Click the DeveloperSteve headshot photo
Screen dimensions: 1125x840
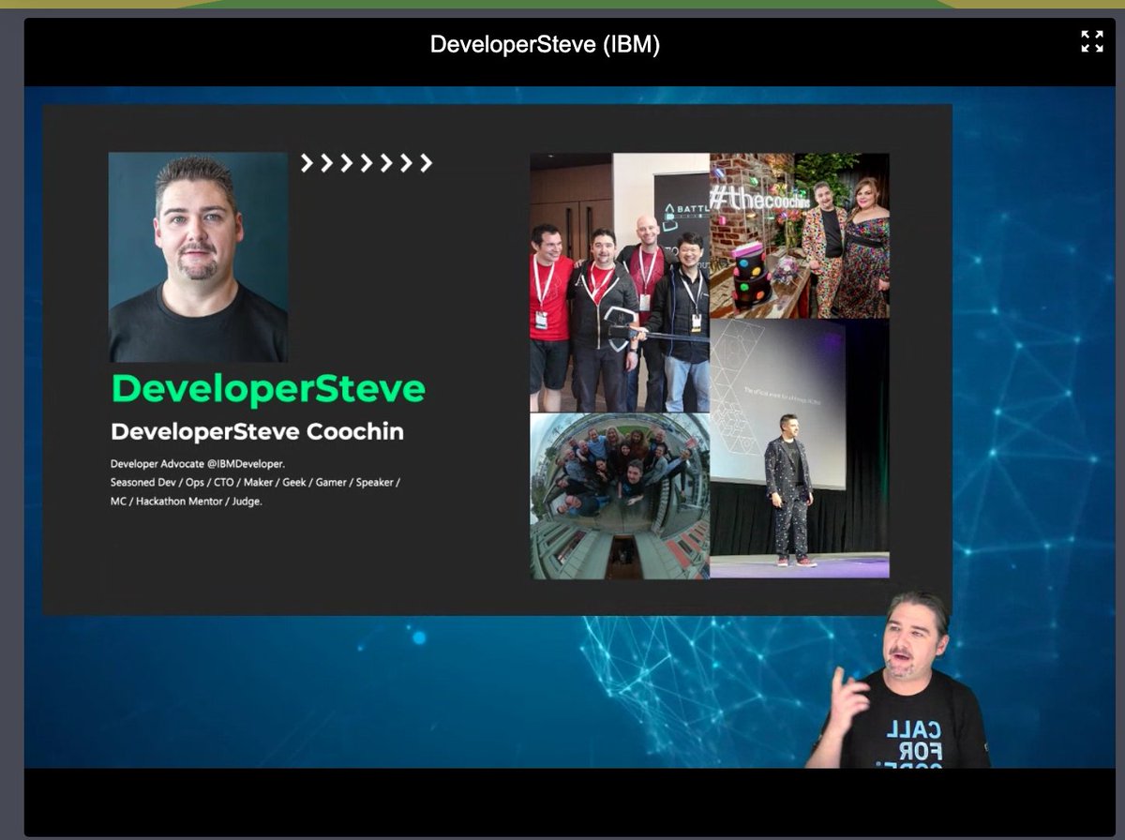198,257
